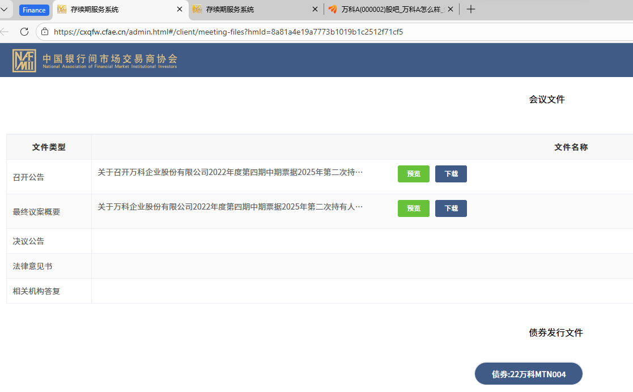Close the 万科A股吧 tab

pyautogui.click(x=451, y=9)
